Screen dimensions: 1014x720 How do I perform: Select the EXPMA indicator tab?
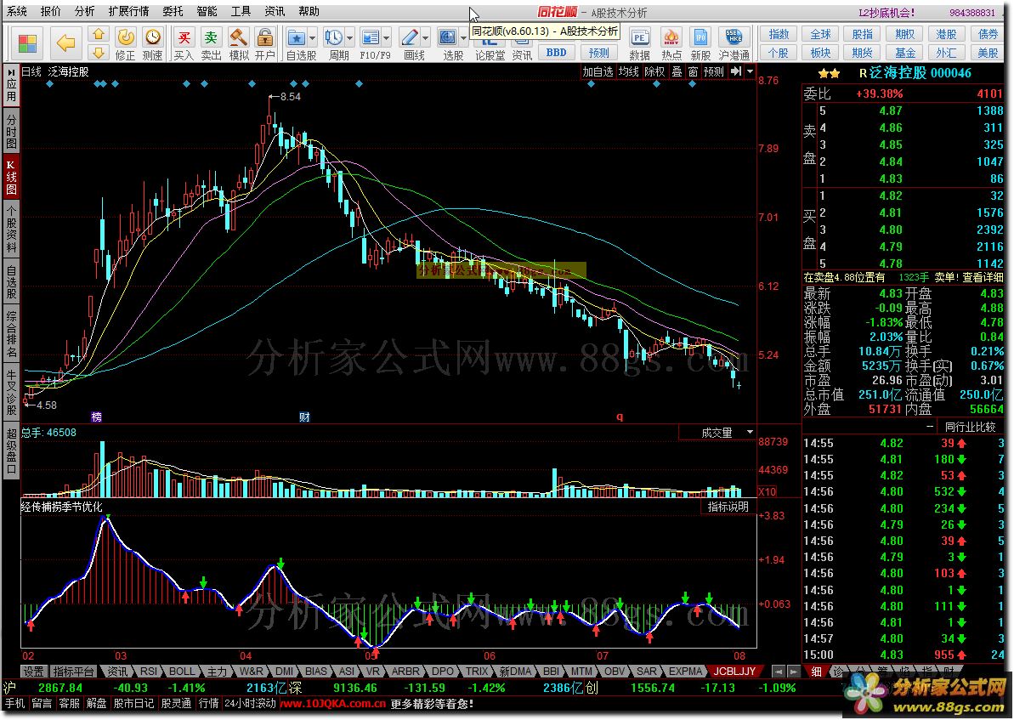[x=685, y=672]
